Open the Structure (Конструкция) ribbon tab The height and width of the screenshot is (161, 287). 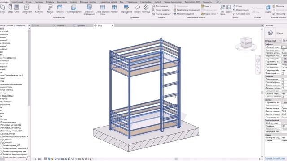17,2
